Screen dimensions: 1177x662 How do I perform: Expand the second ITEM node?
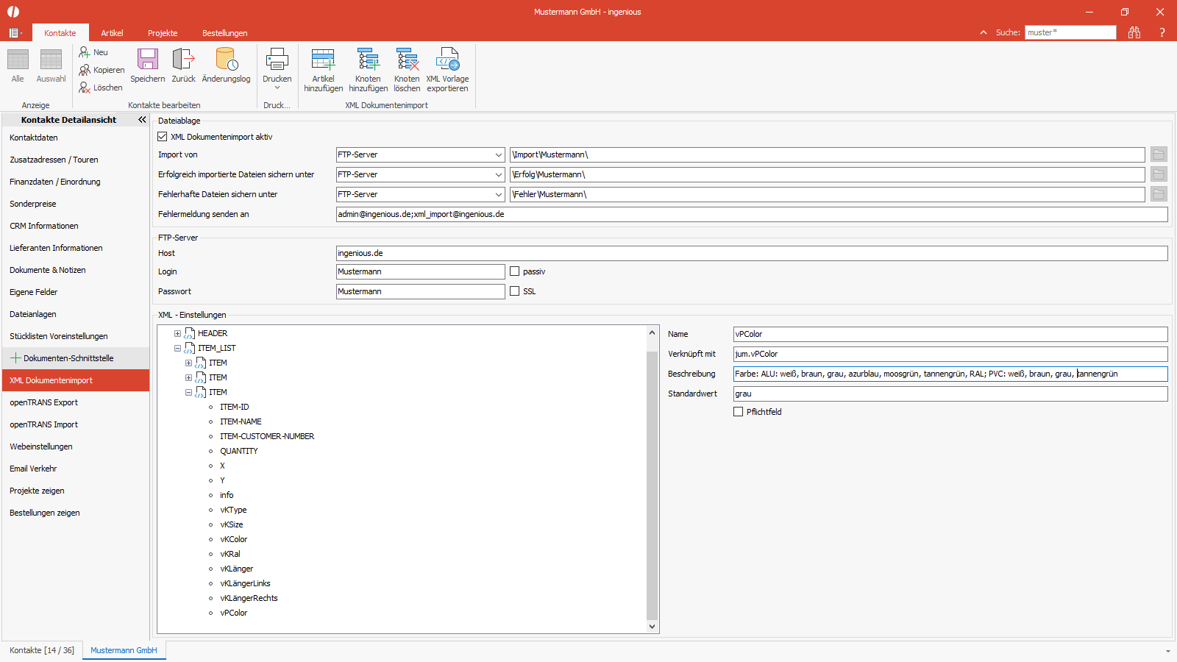pos(188,377)
